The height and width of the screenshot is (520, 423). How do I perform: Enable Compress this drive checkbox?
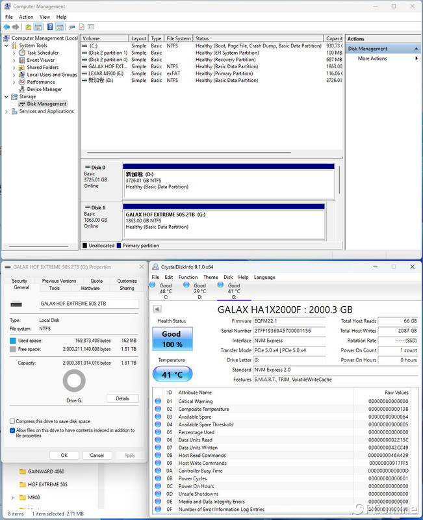click(12, 421)
